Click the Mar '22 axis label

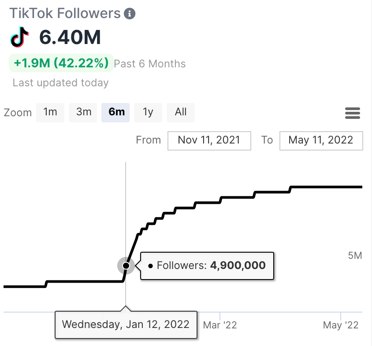(x=220, y=325)
